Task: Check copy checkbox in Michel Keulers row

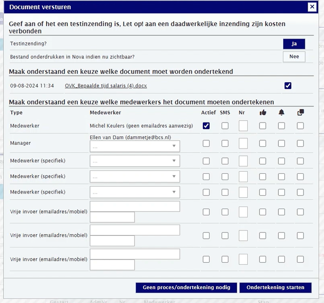Action: (x=300, y=126)
